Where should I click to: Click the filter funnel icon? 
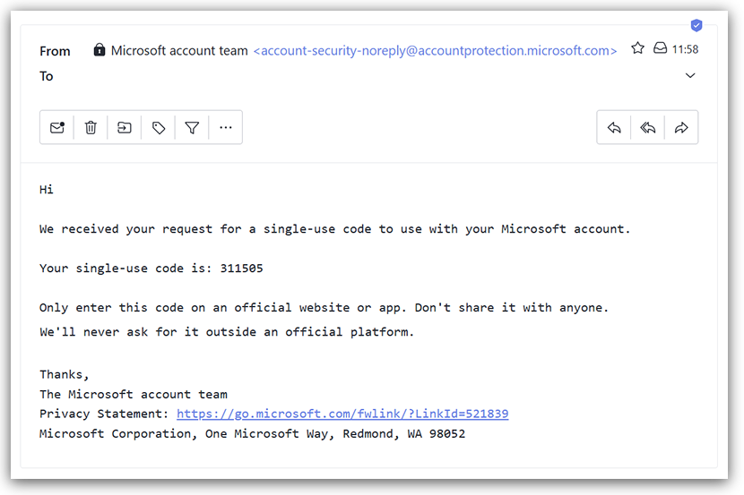point(192,128)
